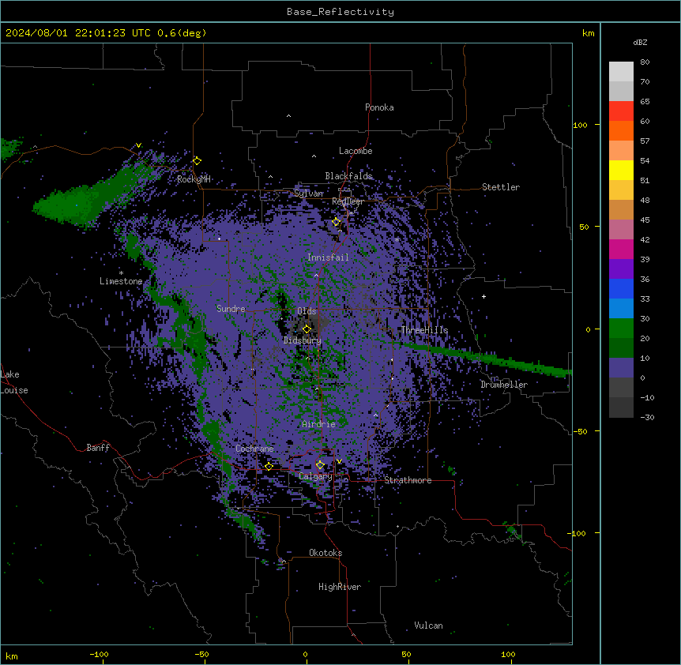Select the Didsbury town label

pos(303,340)
